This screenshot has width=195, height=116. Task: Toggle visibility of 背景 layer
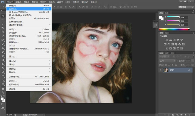tap(160, 70)
